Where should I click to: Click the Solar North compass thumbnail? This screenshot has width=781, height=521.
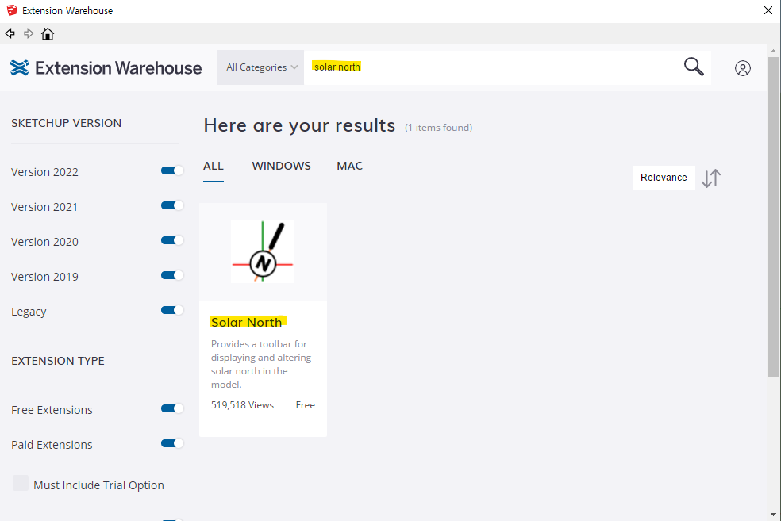tap(263, 251)
